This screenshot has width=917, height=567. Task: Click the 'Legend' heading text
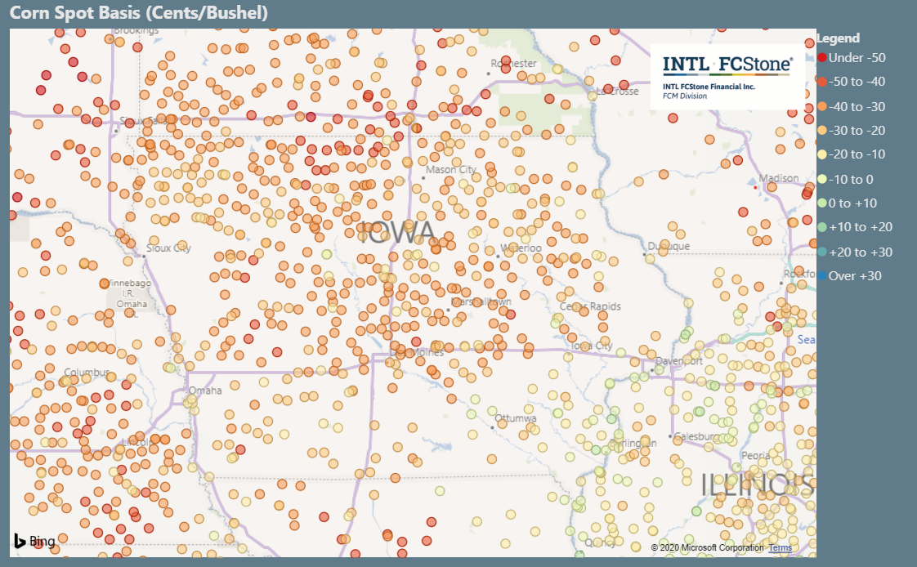click(x=838, y=38)
